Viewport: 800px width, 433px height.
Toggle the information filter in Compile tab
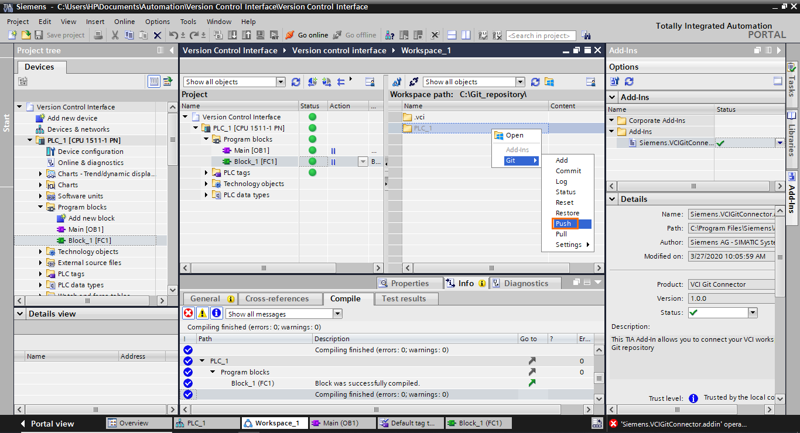[x=217, y=313]
